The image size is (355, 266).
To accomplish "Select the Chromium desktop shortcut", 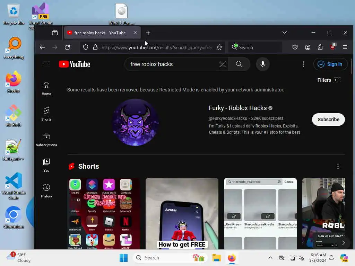I will click(14, 218).
